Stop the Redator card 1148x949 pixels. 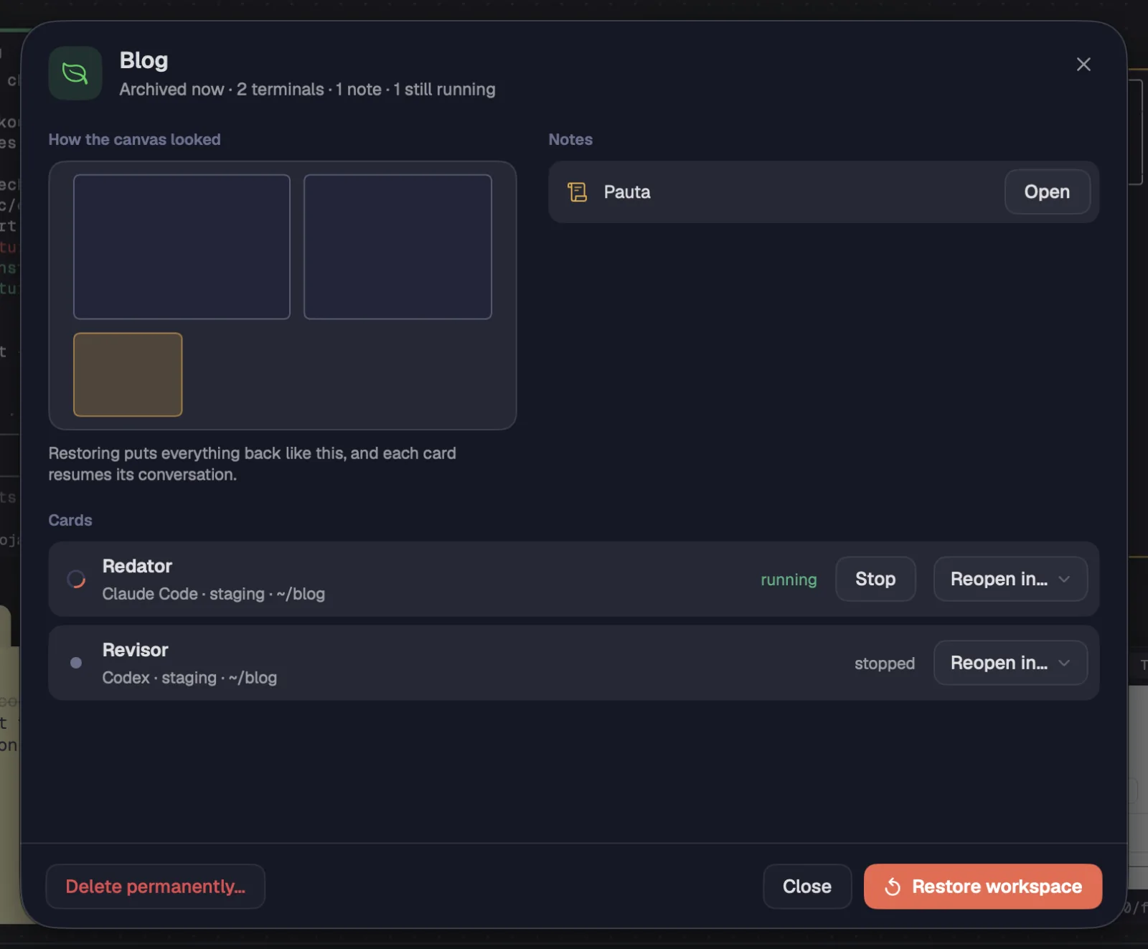pyautogui.click(x=875, y=579)
